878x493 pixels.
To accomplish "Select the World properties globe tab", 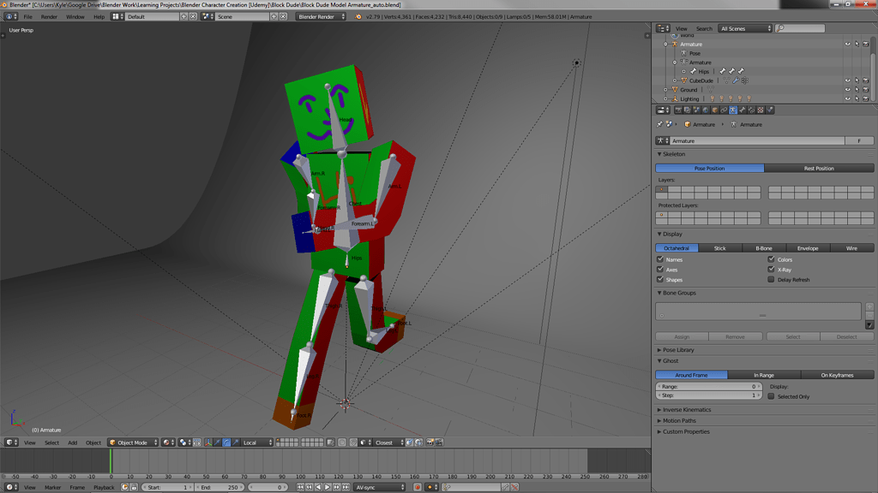I will (x=705, y=110).
